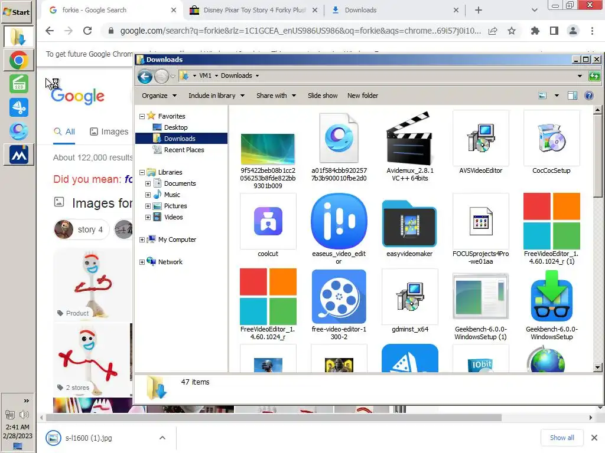Click the Chrome address bar URL
Image resolution: width=605 pixels, height=453 pixels.
301,31
